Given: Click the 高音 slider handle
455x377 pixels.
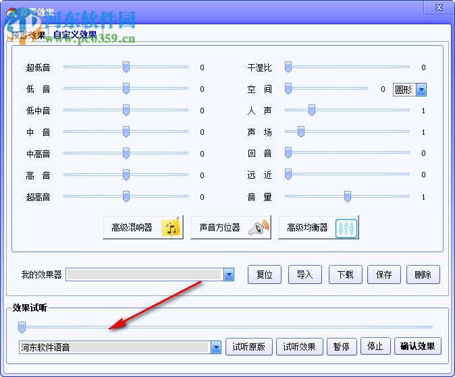Looking at the screenshot, I should (126, 175).
